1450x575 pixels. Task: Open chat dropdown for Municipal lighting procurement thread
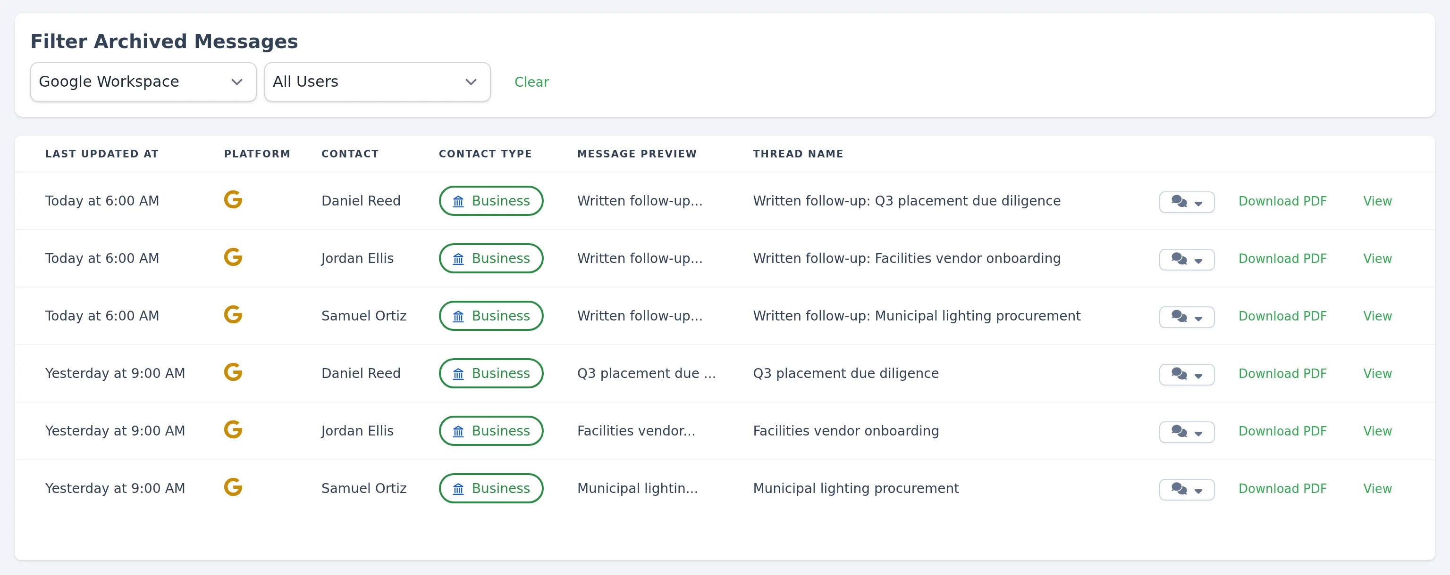point(1187,489)
